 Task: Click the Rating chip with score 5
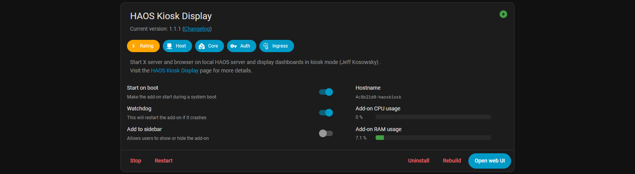click(x=143, y=46)
